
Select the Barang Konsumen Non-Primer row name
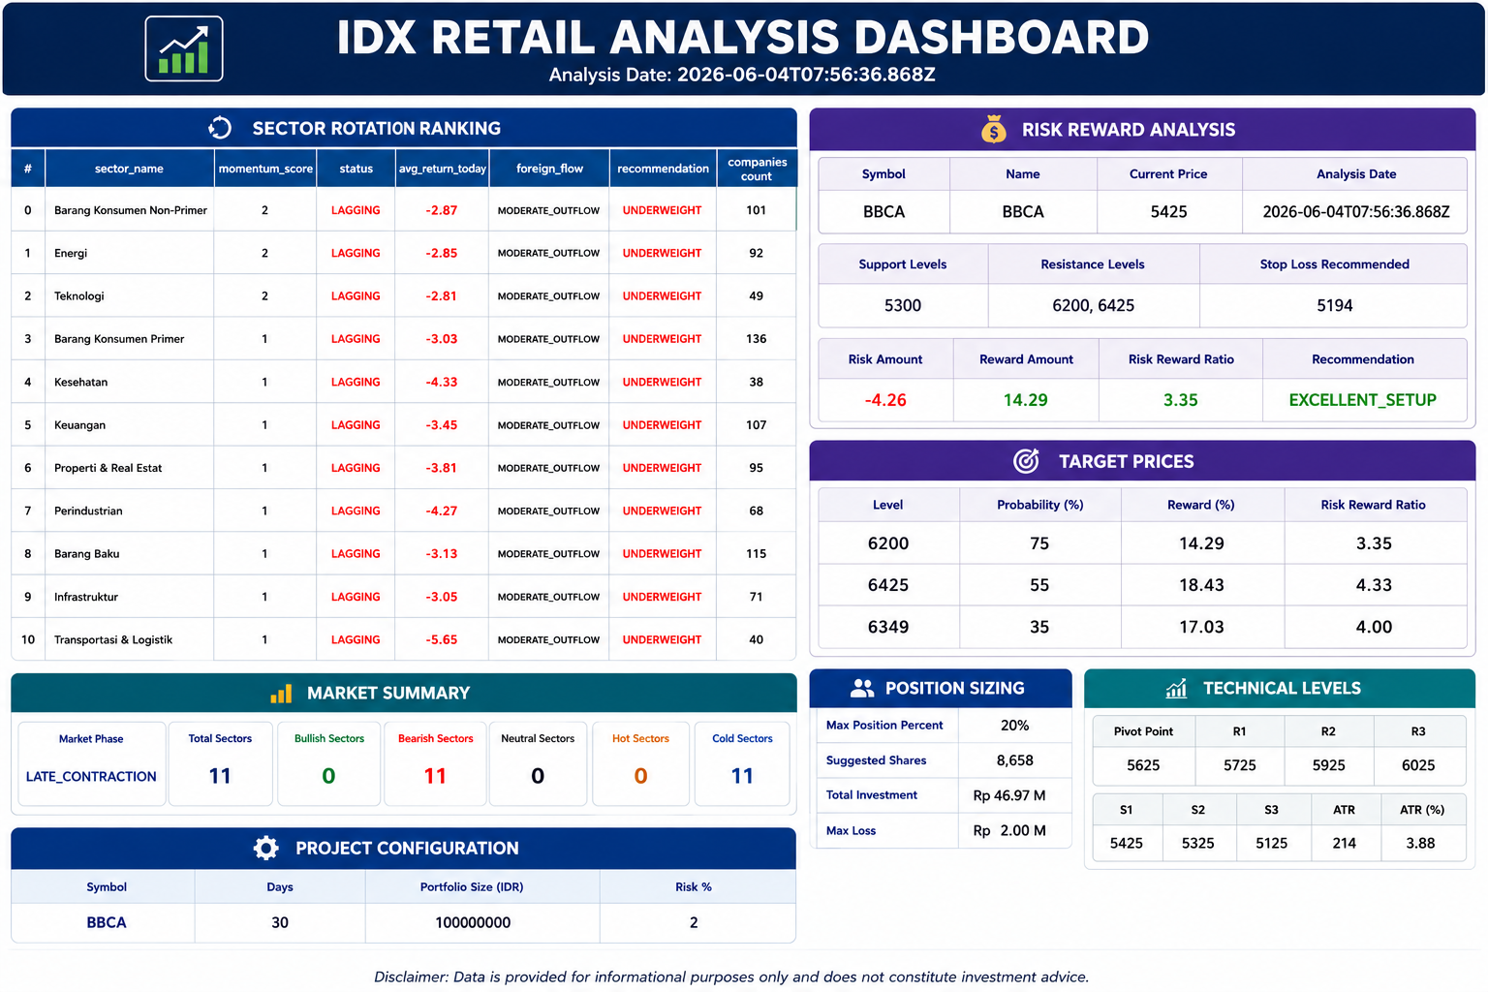[x=131, y=210]
